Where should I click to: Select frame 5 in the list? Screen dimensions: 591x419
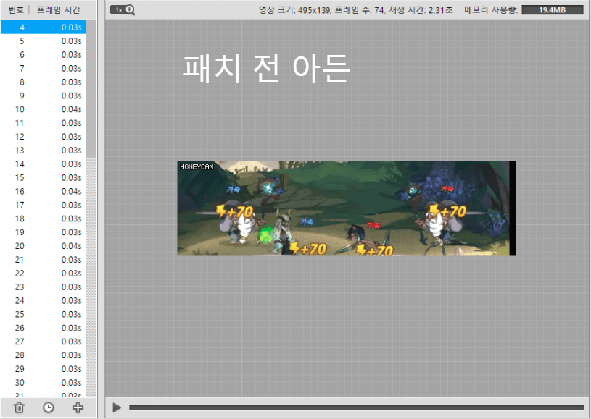pyautogui.click(x=43, y=41)
